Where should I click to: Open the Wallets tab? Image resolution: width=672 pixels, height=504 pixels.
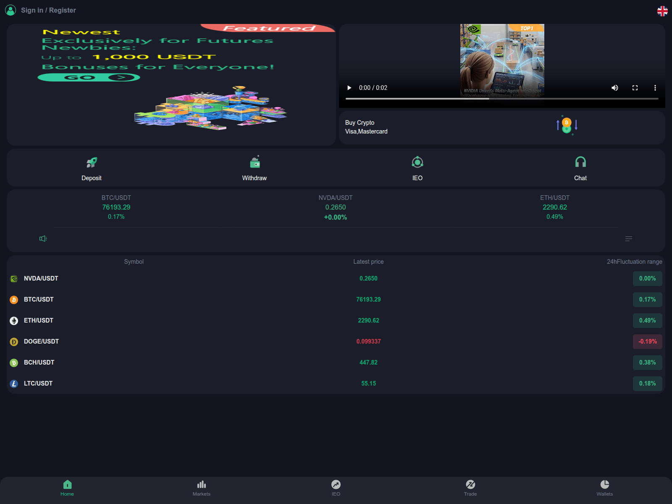[604, 488]
